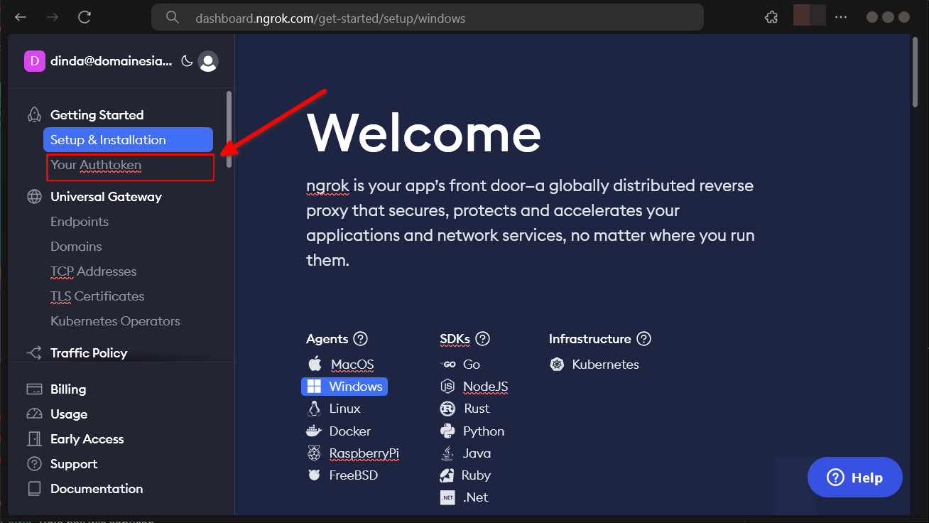Click the Universal Gateway globe icon
Screen dimensions: 929x523
click(34, 197)
